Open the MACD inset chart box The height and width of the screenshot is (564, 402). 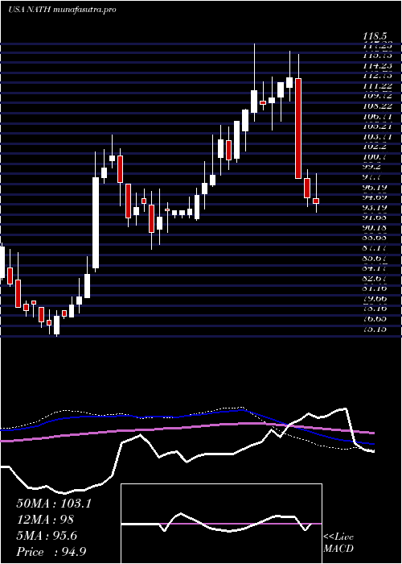coord(221,524)
